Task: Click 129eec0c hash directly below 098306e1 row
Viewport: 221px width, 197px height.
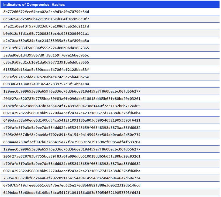Action: tap(72, 91)
